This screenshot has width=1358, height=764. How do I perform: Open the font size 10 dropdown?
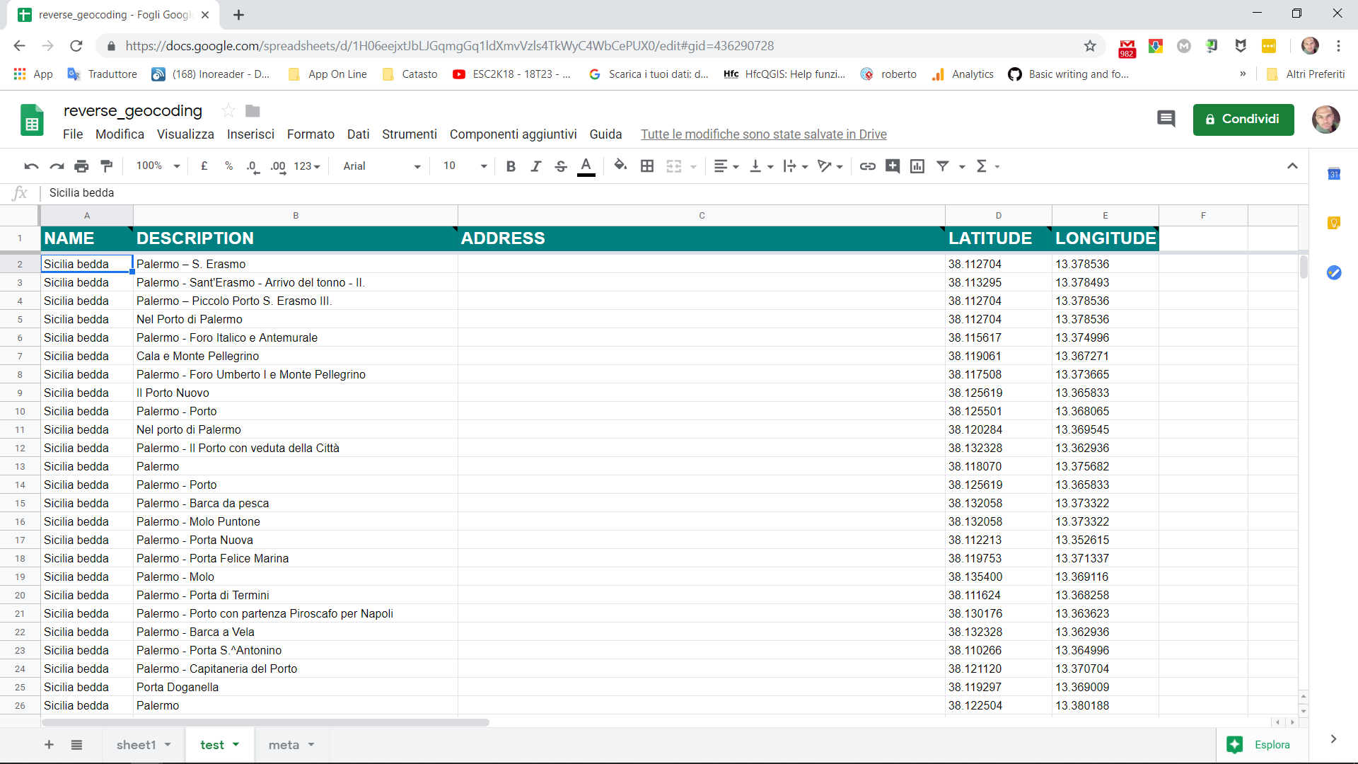point(465,166)
